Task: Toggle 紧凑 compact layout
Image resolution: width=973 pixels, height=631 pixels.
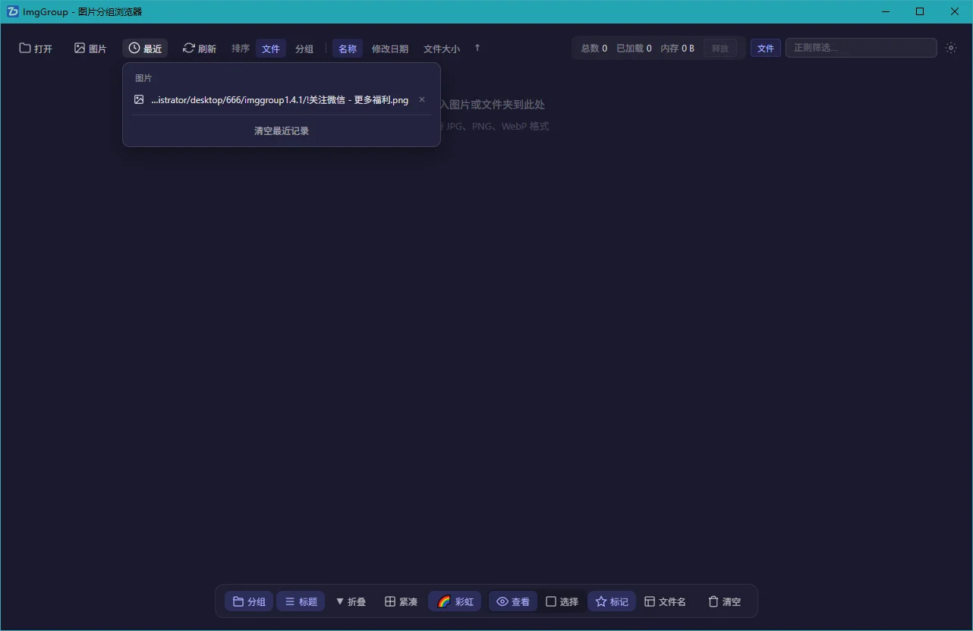Action: click(401, 601)
